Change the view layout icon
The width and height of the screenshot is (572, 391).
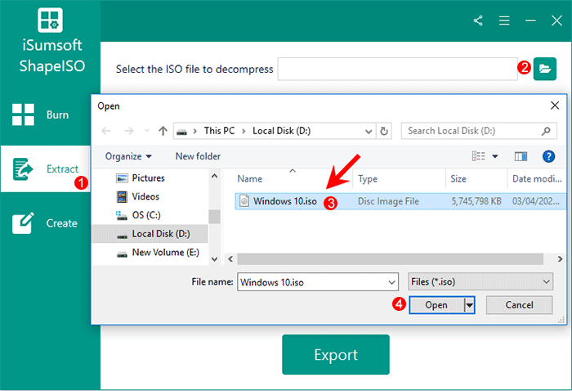pos(478,156)
